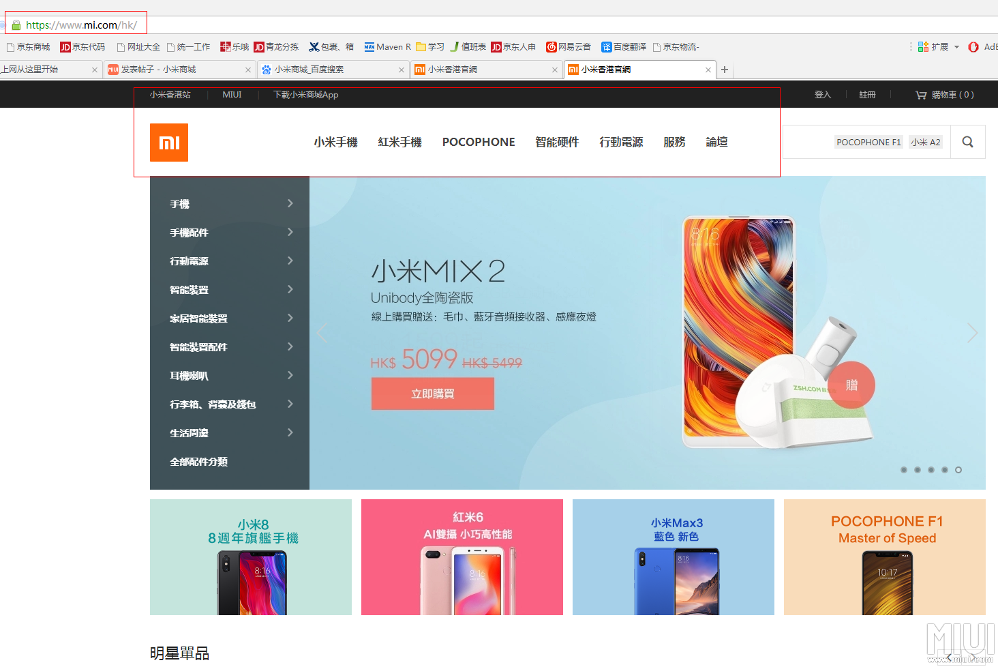The image size is (998, 667).
Task: Open the POCOPHONE navigation menu
Action: point(479,142)
